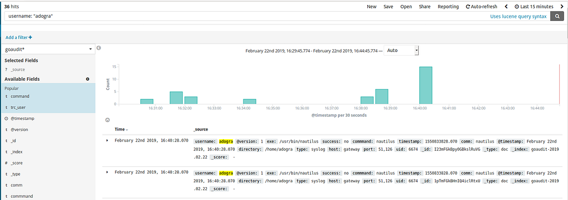Open the Last 15 minutes time picker
This screenshot has width=568, height=200.
[x=534, y=7]
